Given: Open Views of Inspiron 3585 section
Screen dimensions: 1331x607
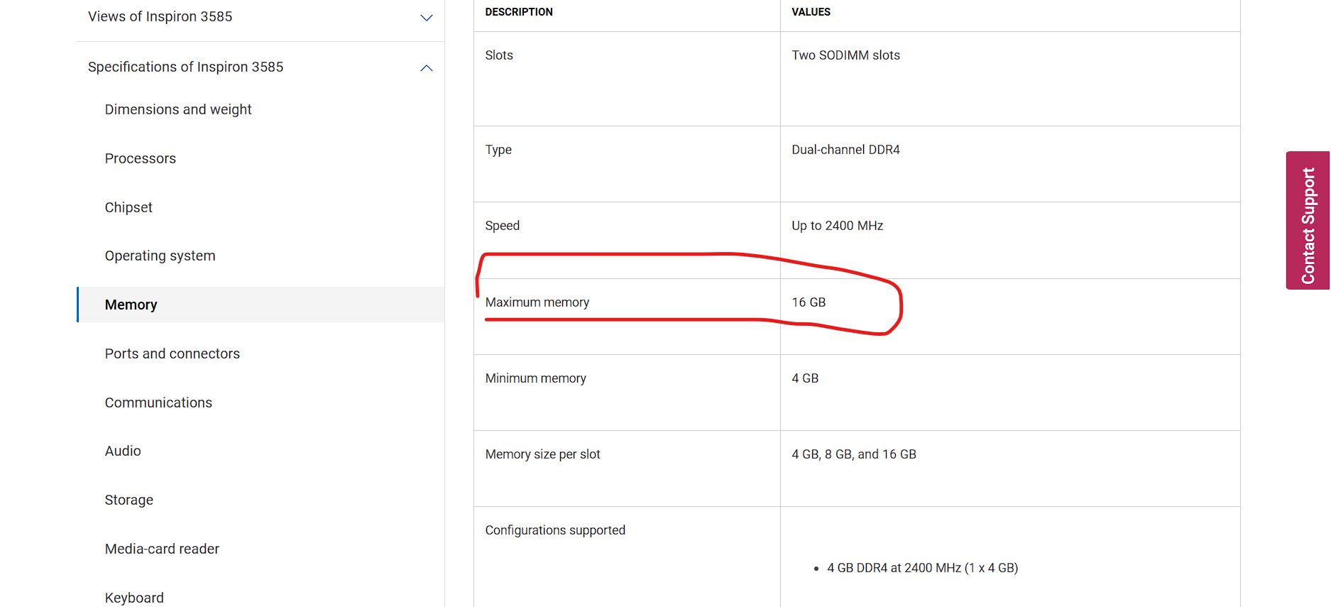Looking at the screenshot, I should [x=160, y=16].
